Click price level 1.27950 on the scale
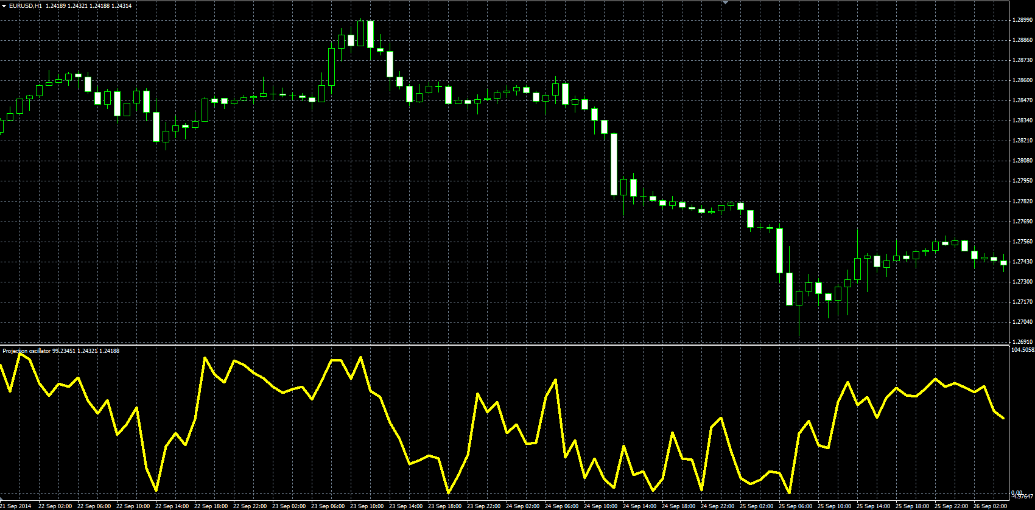 click(x=1022, y=181)
